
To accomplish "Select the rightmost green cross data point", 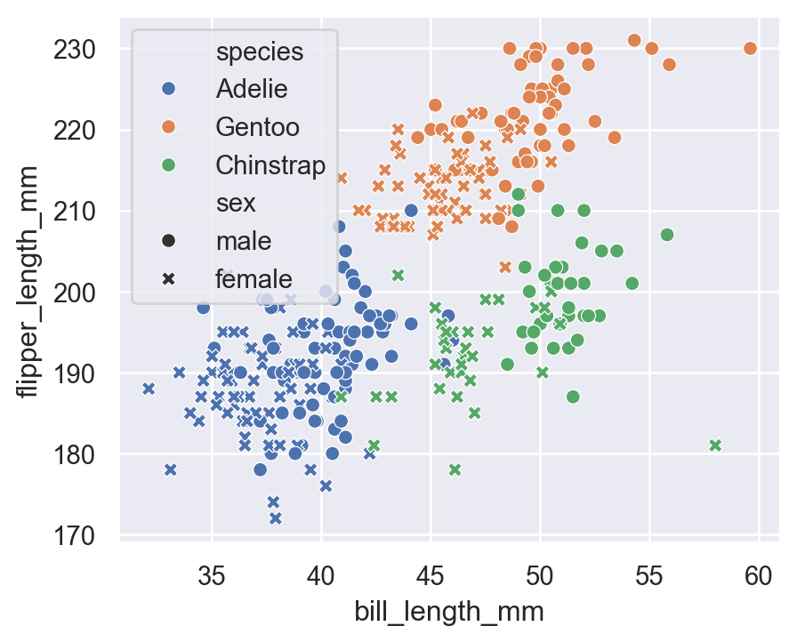I will [x=715, y=445].
